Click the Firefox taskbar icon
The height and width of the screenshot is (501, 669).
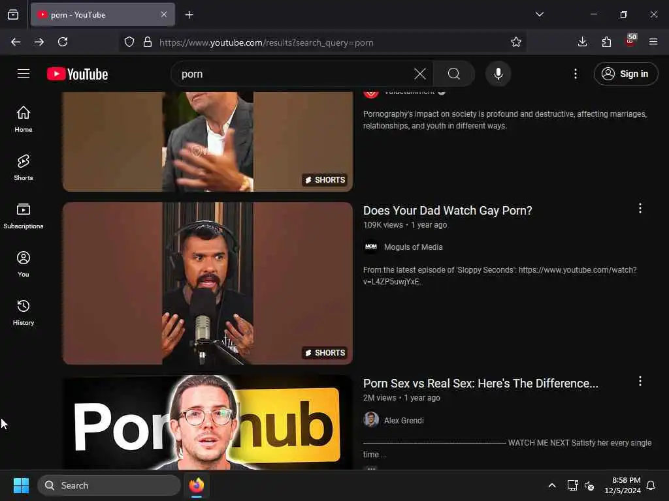(x=196, y=485)
